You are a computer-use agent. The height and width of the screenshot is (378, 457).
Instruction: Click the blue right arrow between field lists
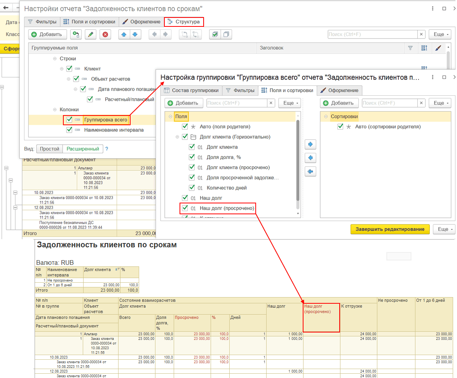[x=310, y=144]
